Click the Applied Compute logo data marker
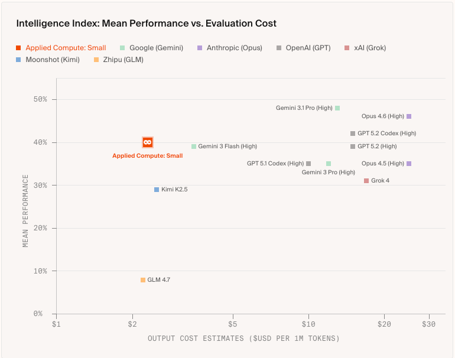The image size is (455, 358). 148,142
